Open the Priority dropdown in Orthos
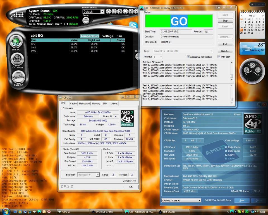 pos(158,57)
